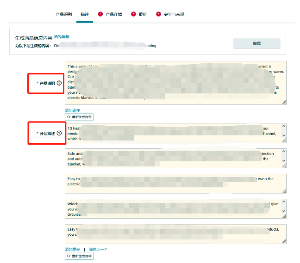Image resolution: width=300 pixels, height=263 pixels.
Task: Click the 抢先体验 link
Action: 62,37
